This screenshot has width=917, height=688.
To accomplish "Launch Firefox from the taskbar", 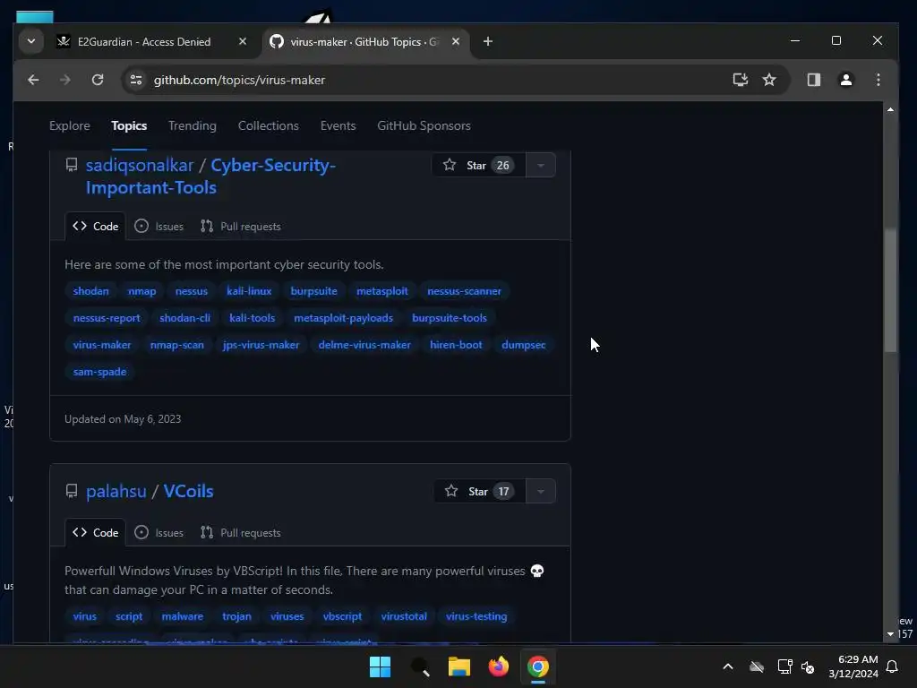I will (x=498, y=666).
